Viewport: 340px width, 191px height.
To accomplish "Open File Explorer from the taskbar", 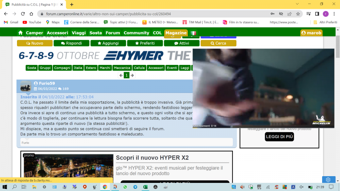I will click(x=34, y=187).
